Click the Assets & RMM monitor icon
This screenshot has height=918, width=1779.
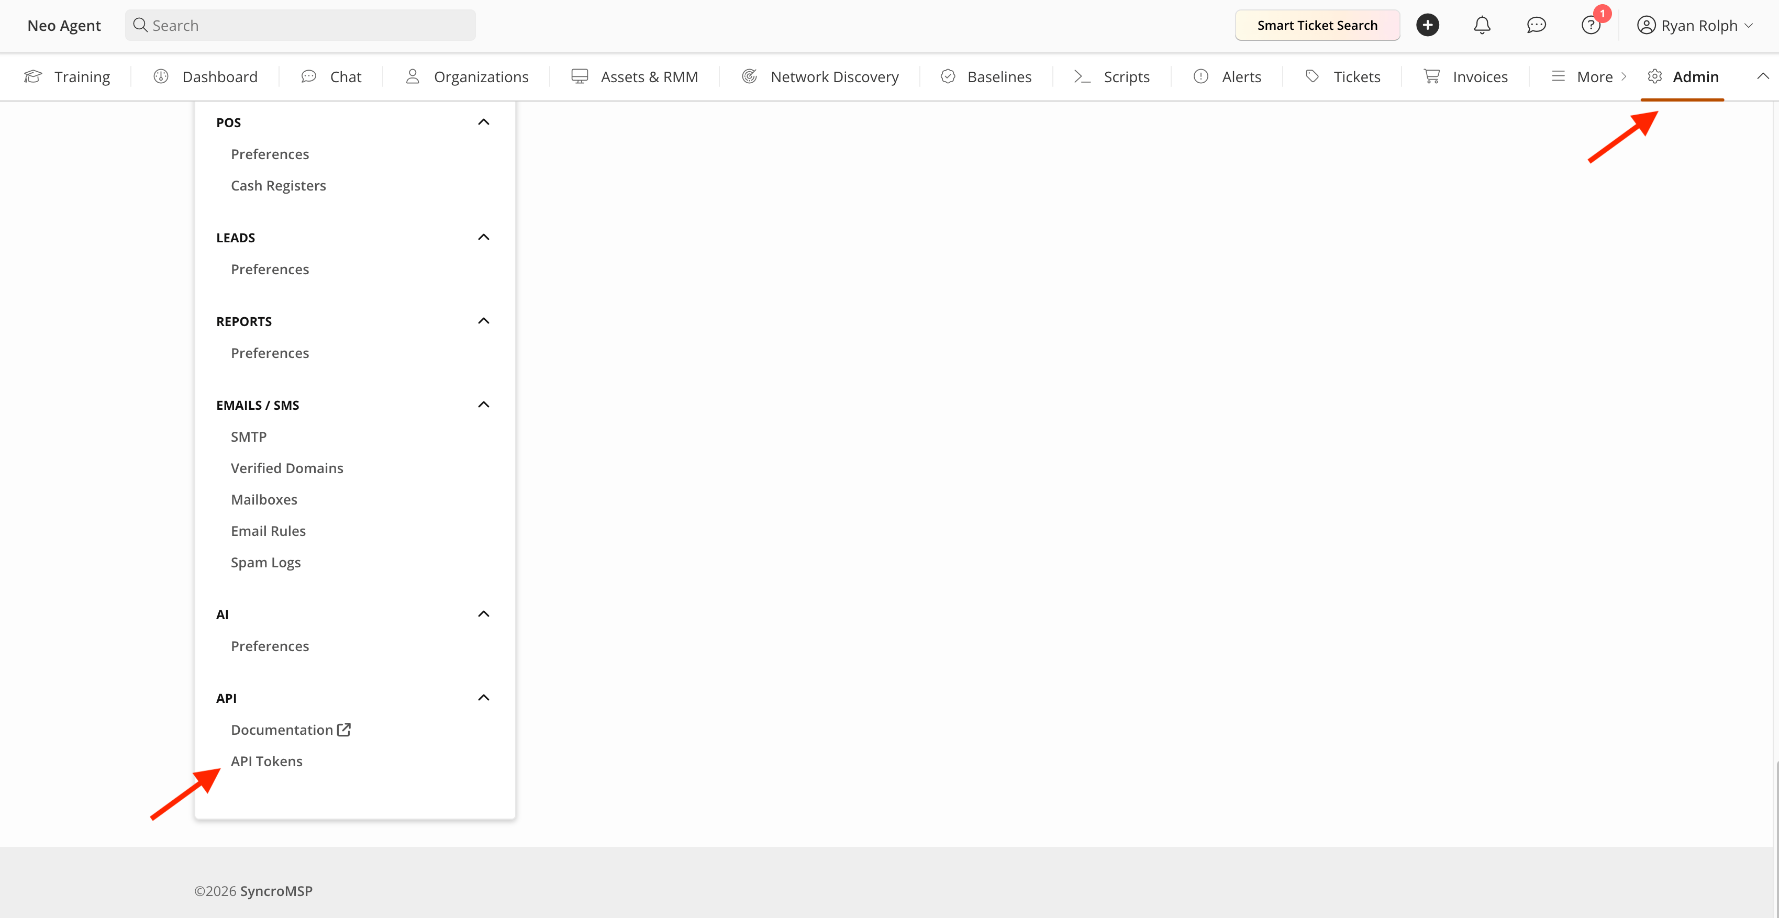pos(580,76)
